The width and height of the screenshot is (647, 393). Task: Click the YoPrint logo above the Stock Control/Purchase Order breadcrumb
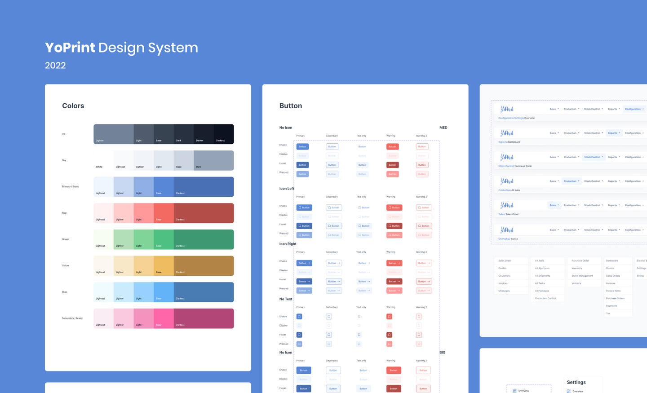click(506, 157)
